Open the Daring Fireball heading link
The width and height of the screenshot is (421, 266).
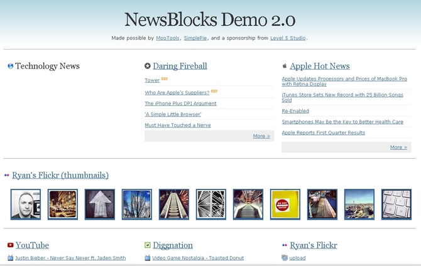[180, 66]
